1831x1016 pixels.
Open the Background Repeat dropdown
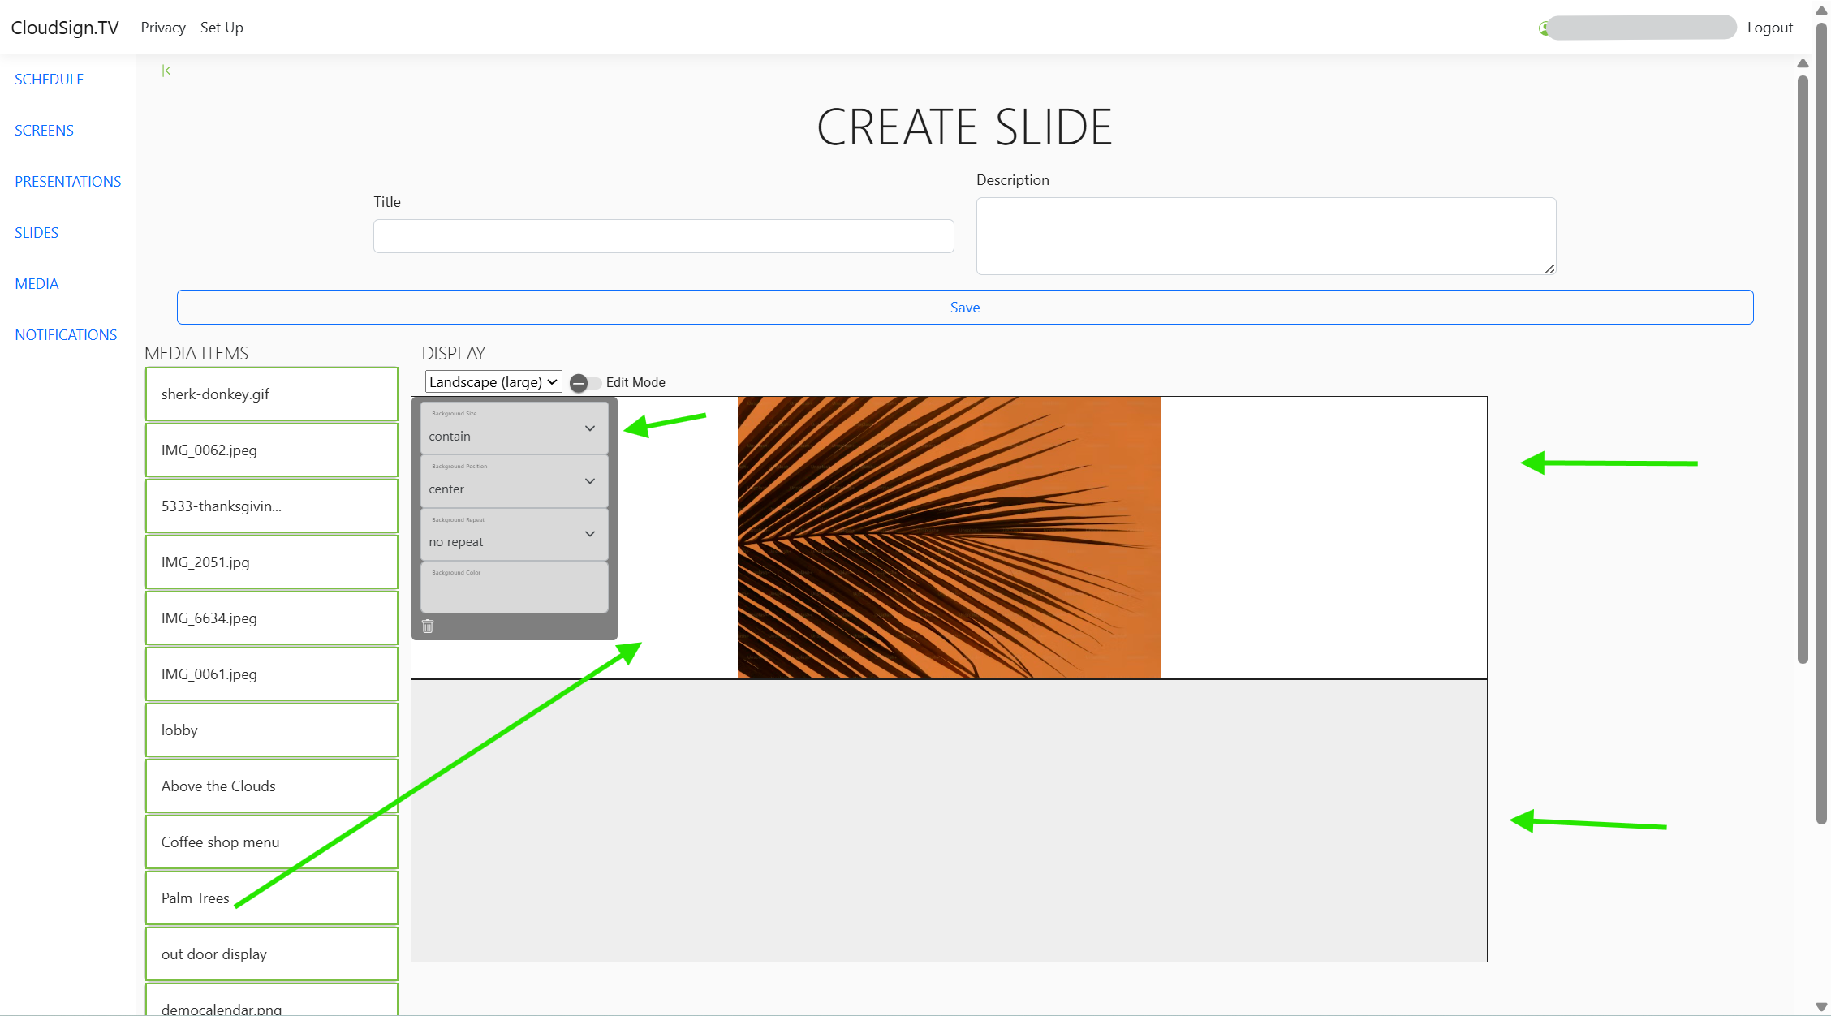click(x=514, y=534)
